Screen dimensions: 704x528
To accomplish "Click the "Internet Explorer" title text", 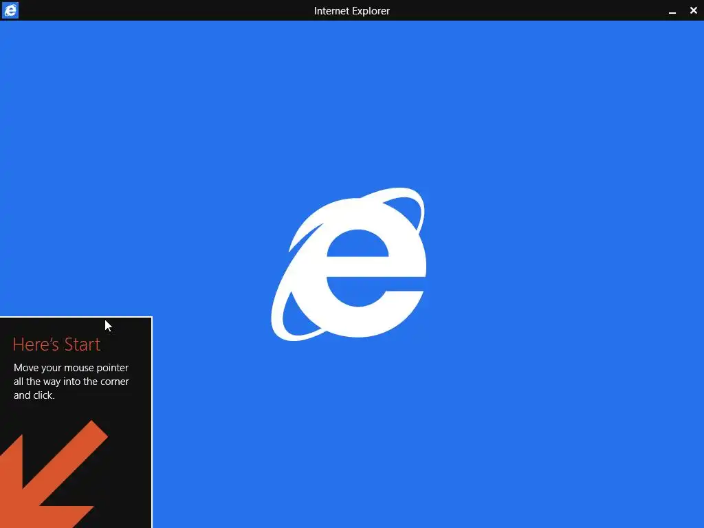I will click(351, 11).
